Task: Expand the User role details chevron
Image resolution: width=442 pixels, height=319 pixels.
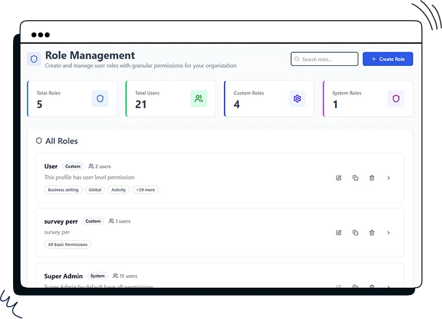Action: click(x=388, y=178)
